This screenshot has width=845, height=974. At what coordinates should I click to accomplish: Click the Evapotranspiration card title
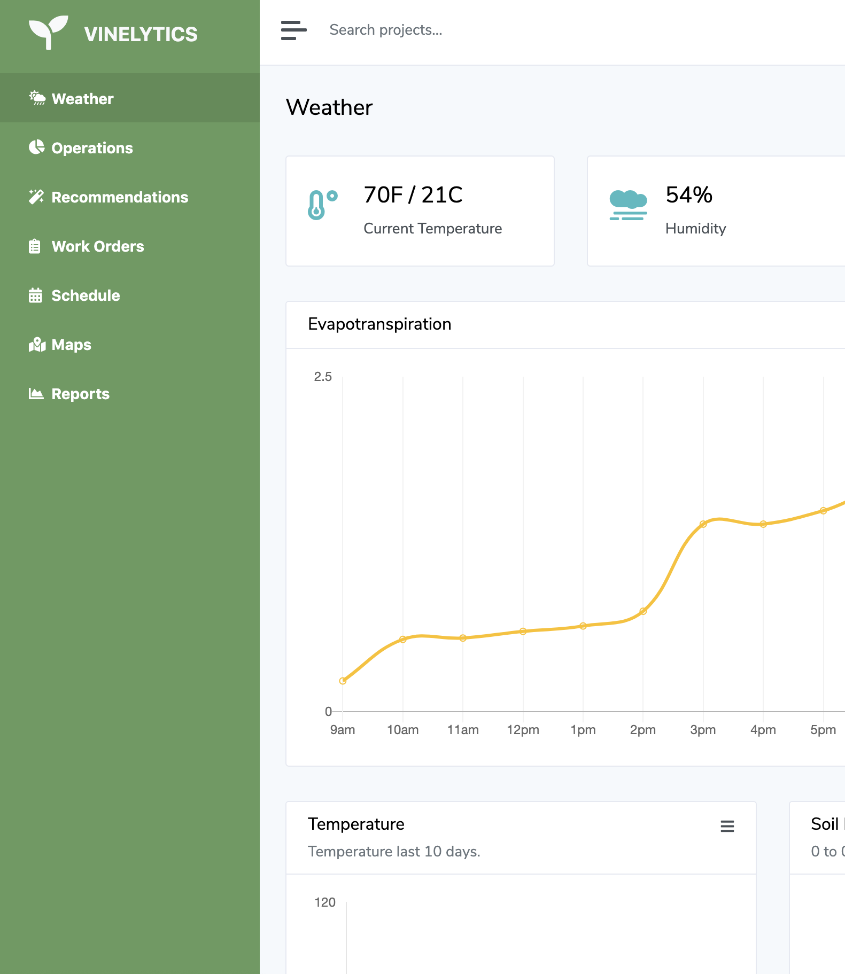coord(379,324)
